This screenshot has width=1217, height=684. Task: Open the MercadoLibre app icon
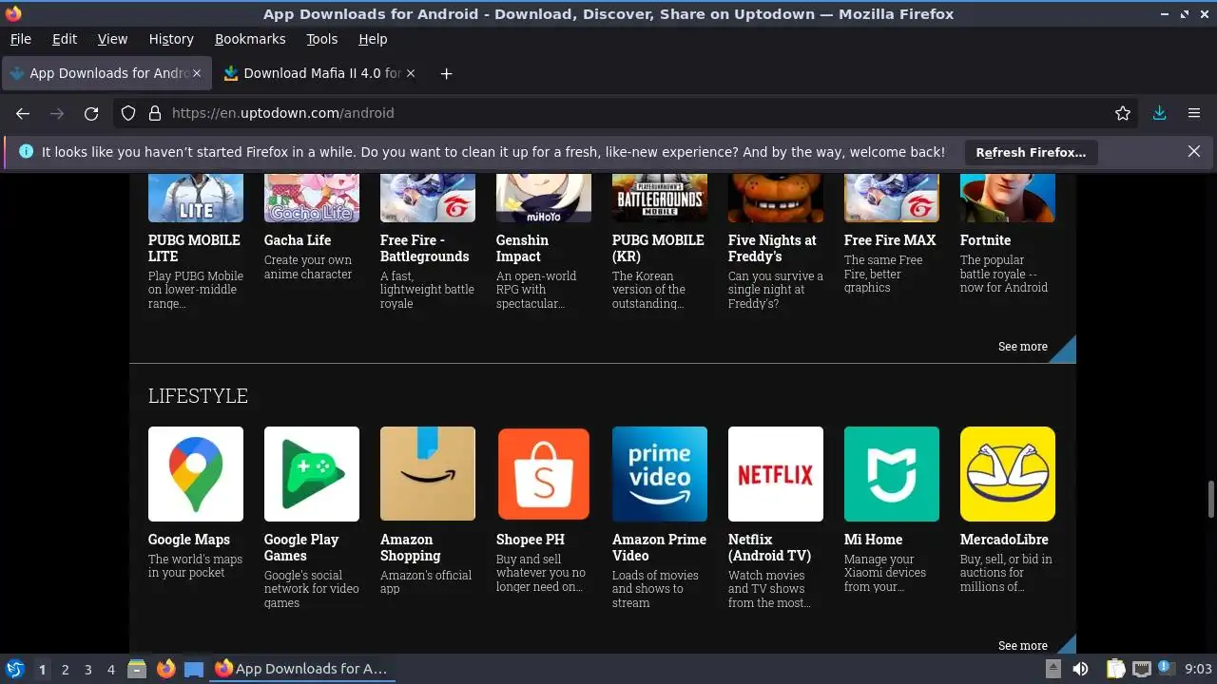pos(1008,474)
